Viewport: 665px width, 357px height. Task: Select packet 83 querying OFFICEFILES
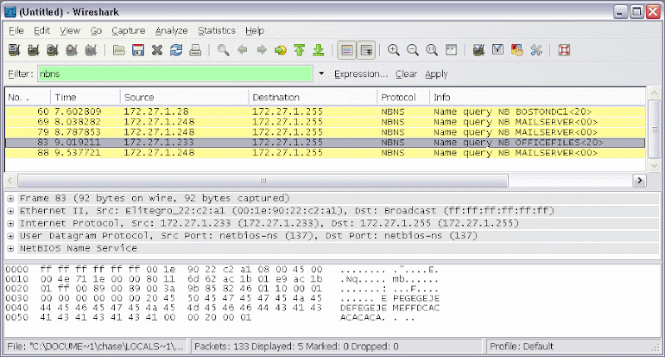pos(325,142)
